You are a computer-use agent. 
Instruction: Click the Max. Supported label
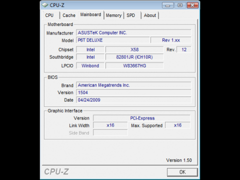[146, 125]
